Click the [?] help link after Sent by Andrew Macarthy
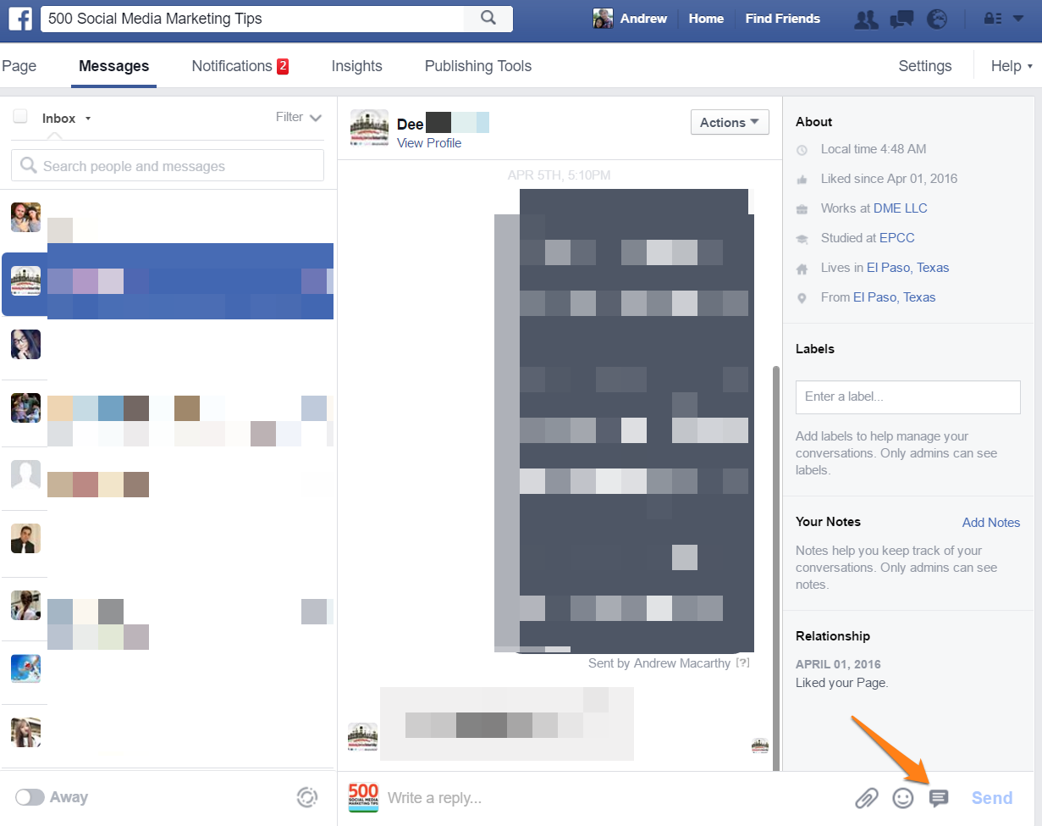Image resolution: width=1042 pixels, height=826 pixels. (x=742, y=663)
